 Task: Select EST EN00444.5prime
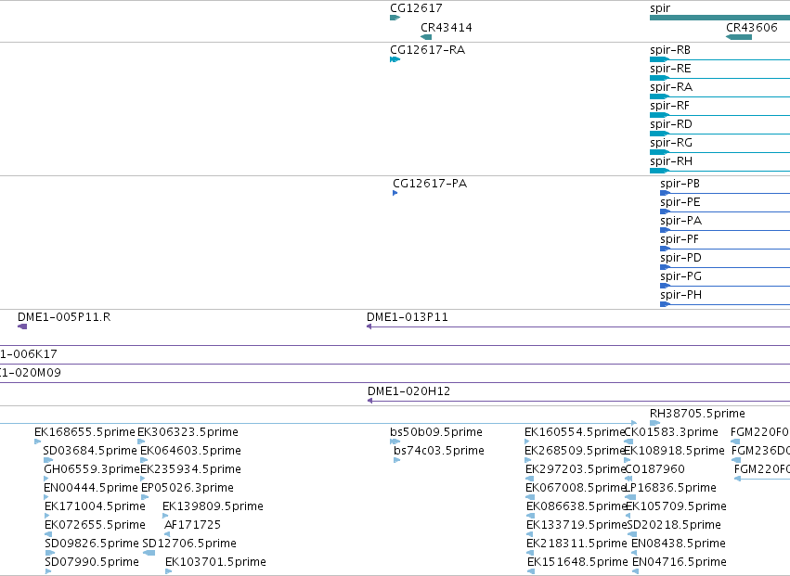[x=91, y=489]
